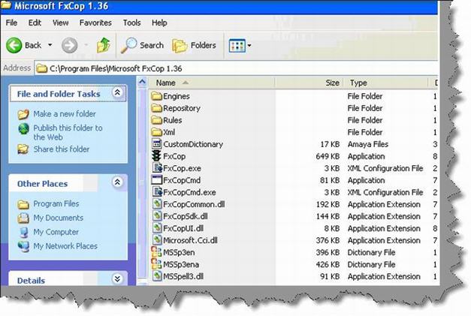Open the Tools menu
This screenshot has width=471, height=316.
click(132, 23)
